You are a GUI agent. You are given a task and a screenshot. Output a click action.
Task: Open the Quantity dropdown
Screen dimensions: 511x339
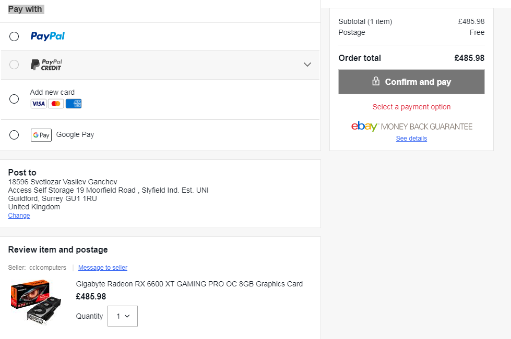click(123, 316)
